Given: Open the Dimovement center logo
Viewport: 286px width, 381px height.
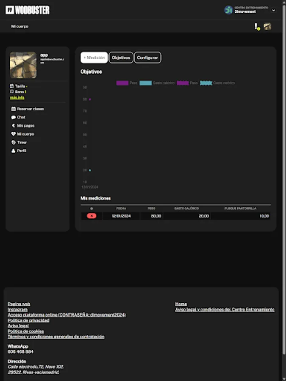Looking at the screenshot, I should [228, 10].
